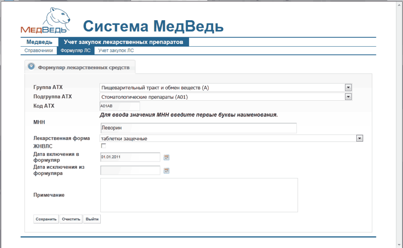Open the Медведь main tab
The image size is (403, 248).
(39, 42)
